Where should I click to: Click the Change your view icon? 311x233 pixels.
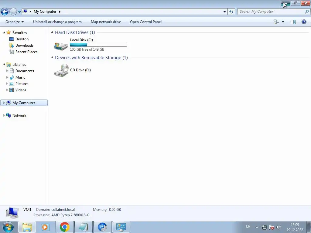[x=276, y=22]
